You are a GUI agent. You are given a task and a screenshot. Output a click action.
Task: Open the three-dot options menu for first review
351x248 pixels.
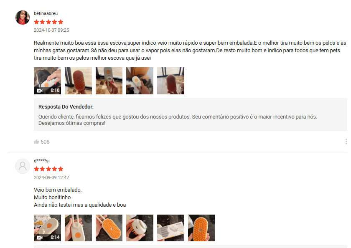click(346, 142)
